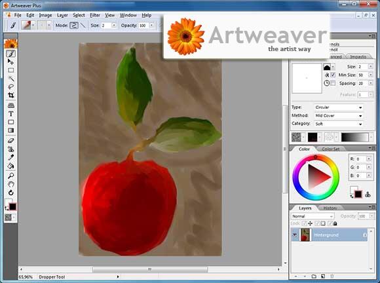Hide the Hintergrund layer eye

pyautogui.click(x=295, y=235)
